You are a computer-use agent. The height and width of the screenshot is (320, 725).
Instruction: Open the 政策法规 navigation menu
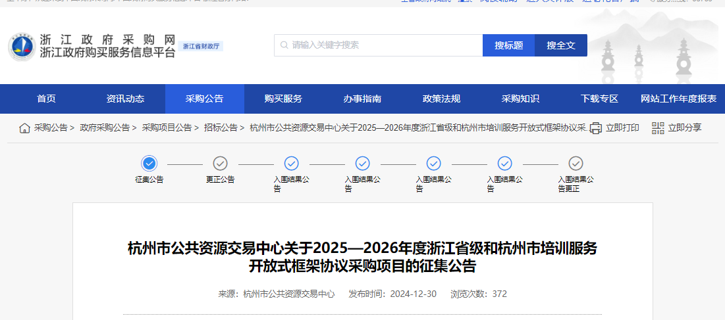click(x=441, y=99)
